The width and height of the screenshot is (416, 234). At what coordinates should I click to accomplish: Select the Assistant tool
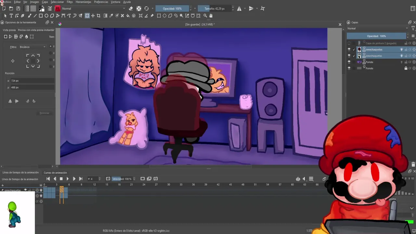click(140, 16)
